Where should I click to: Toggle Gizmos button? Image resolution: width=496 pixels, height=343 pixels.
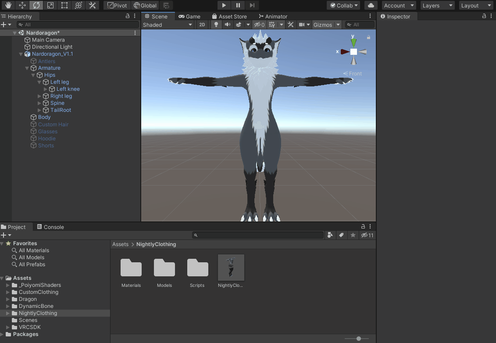pyautogui.click(x=323, y=25)
